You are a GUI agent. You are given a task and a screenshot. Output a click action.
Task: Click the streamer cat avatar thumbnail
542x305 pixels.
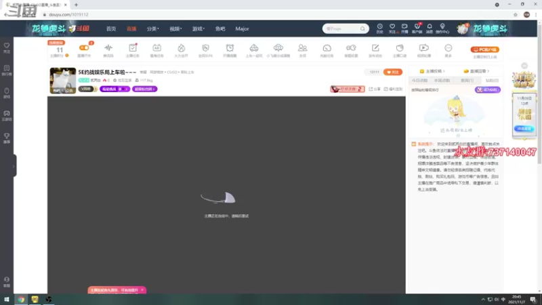(x=62, y=81)
